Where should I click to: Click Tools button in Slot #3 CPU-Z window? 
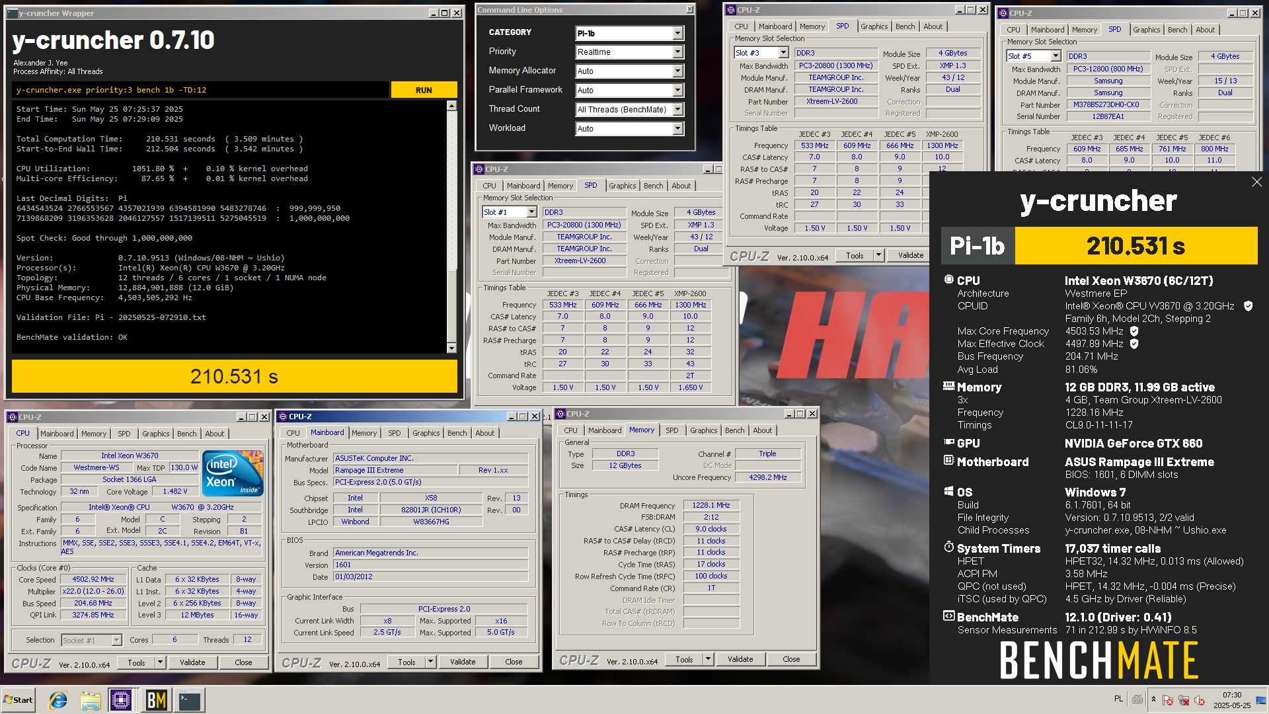point(855,255)
